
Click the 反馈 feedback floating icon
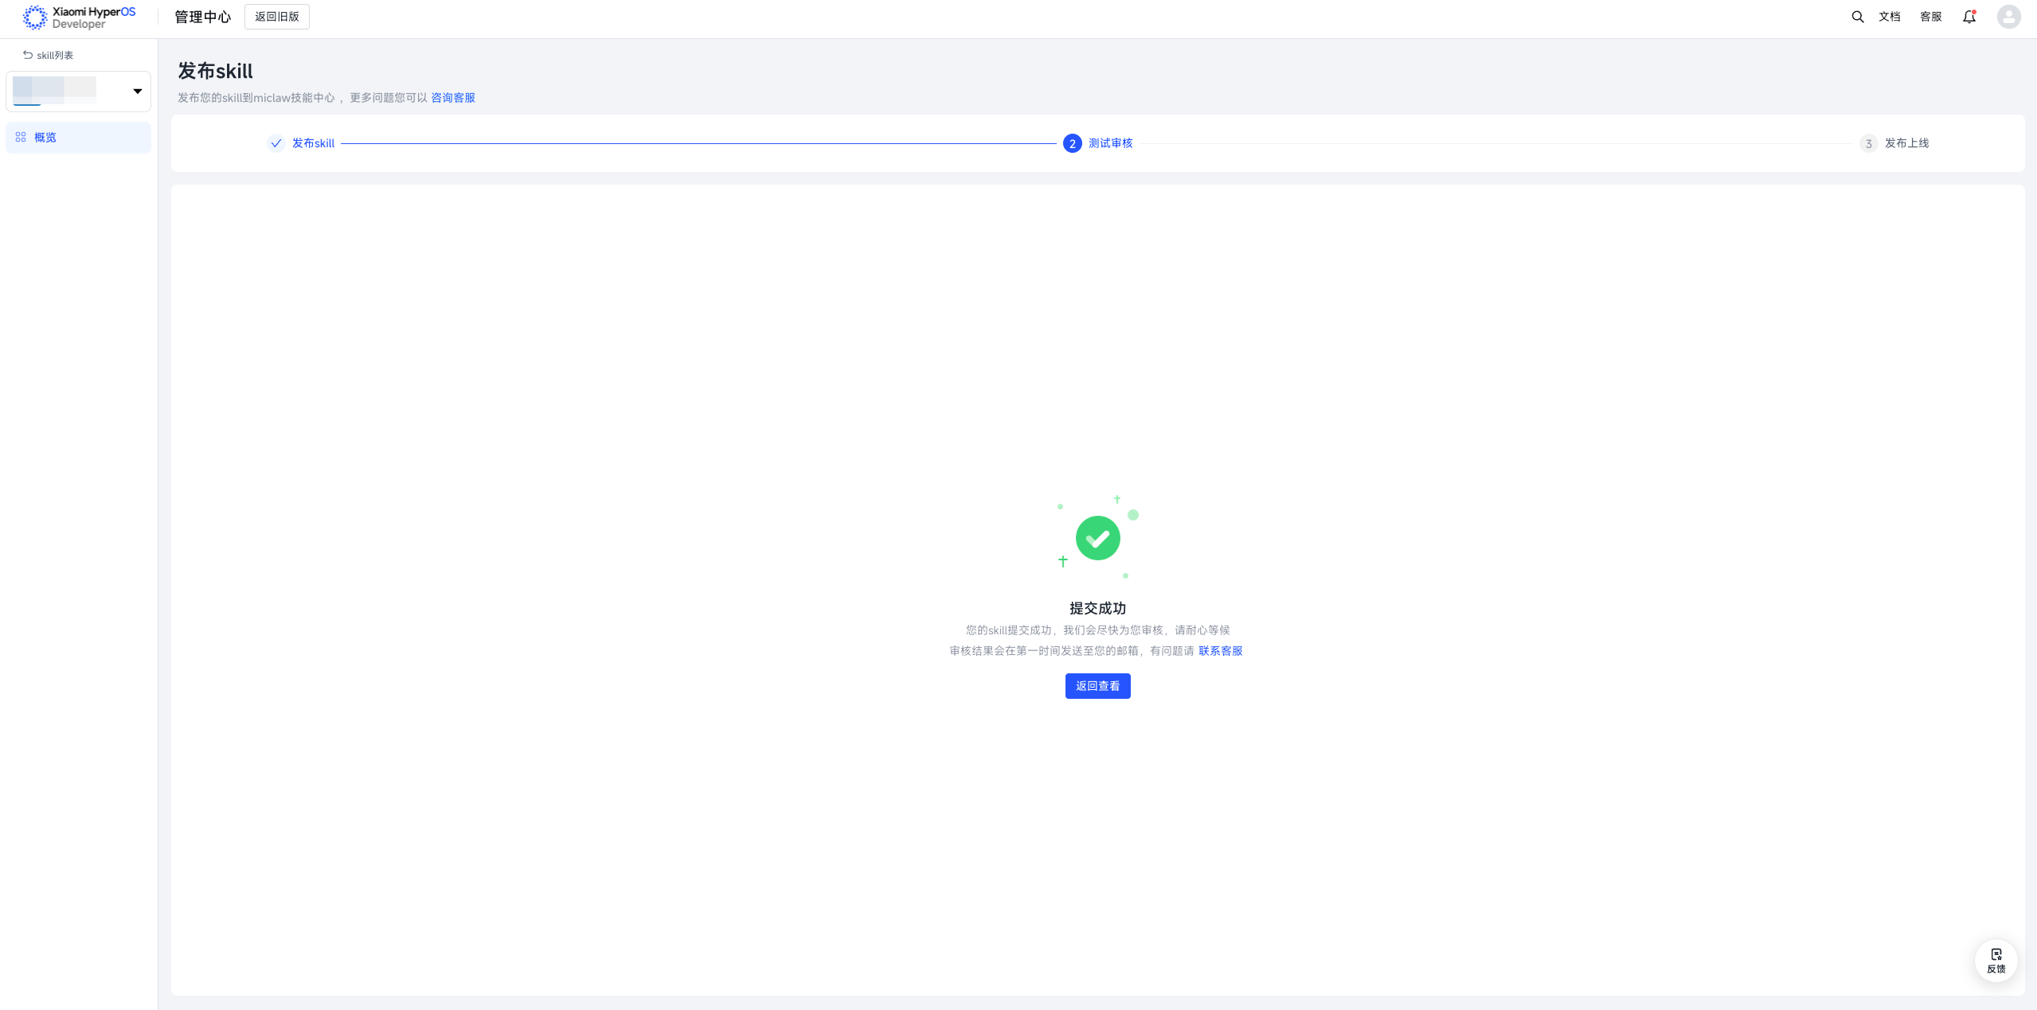pyautogui.click(x=1996, y=960)
